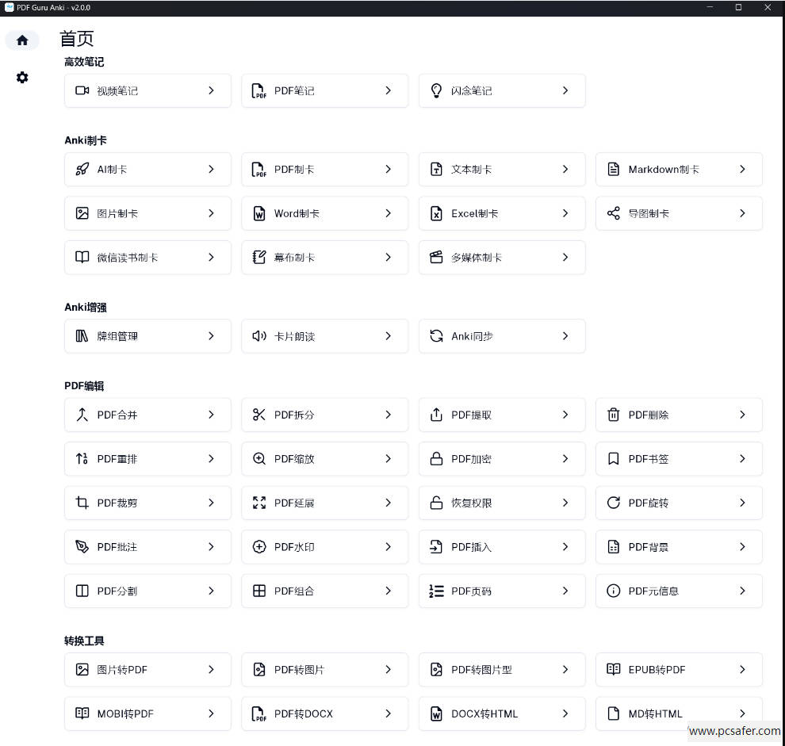Launch the EPUB转PDF converter

tap(679, 670)
